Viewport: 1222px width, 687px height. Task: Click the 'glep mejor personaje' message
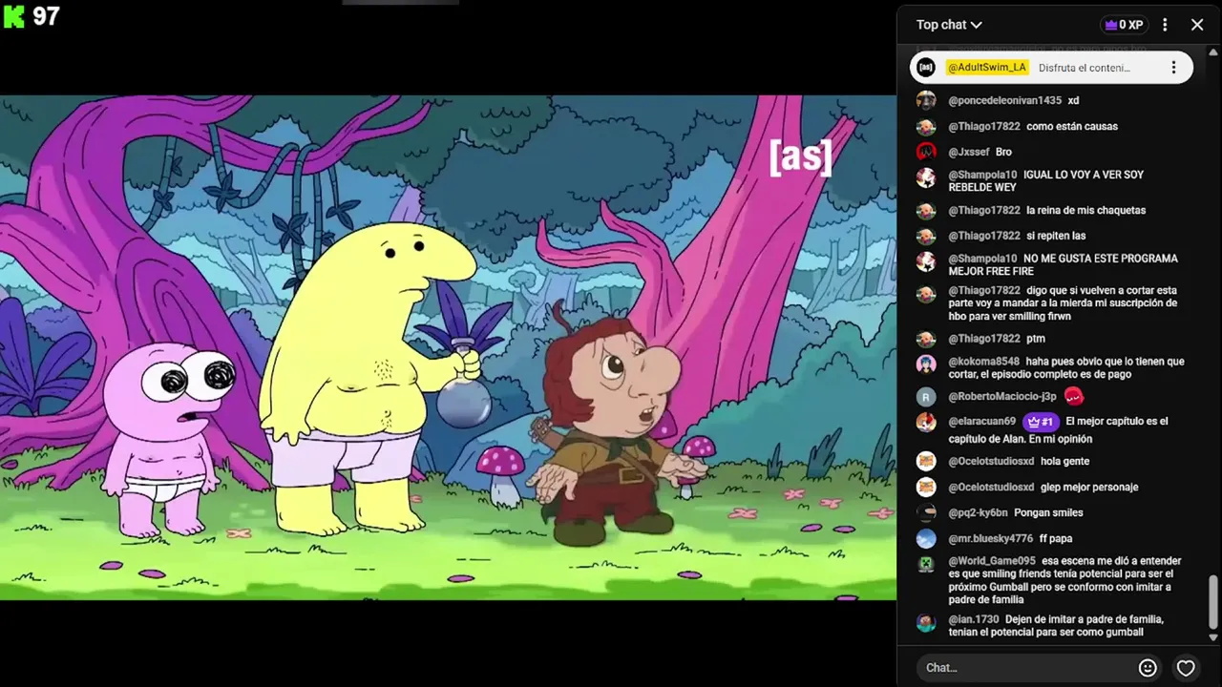tap(1089, 487)
